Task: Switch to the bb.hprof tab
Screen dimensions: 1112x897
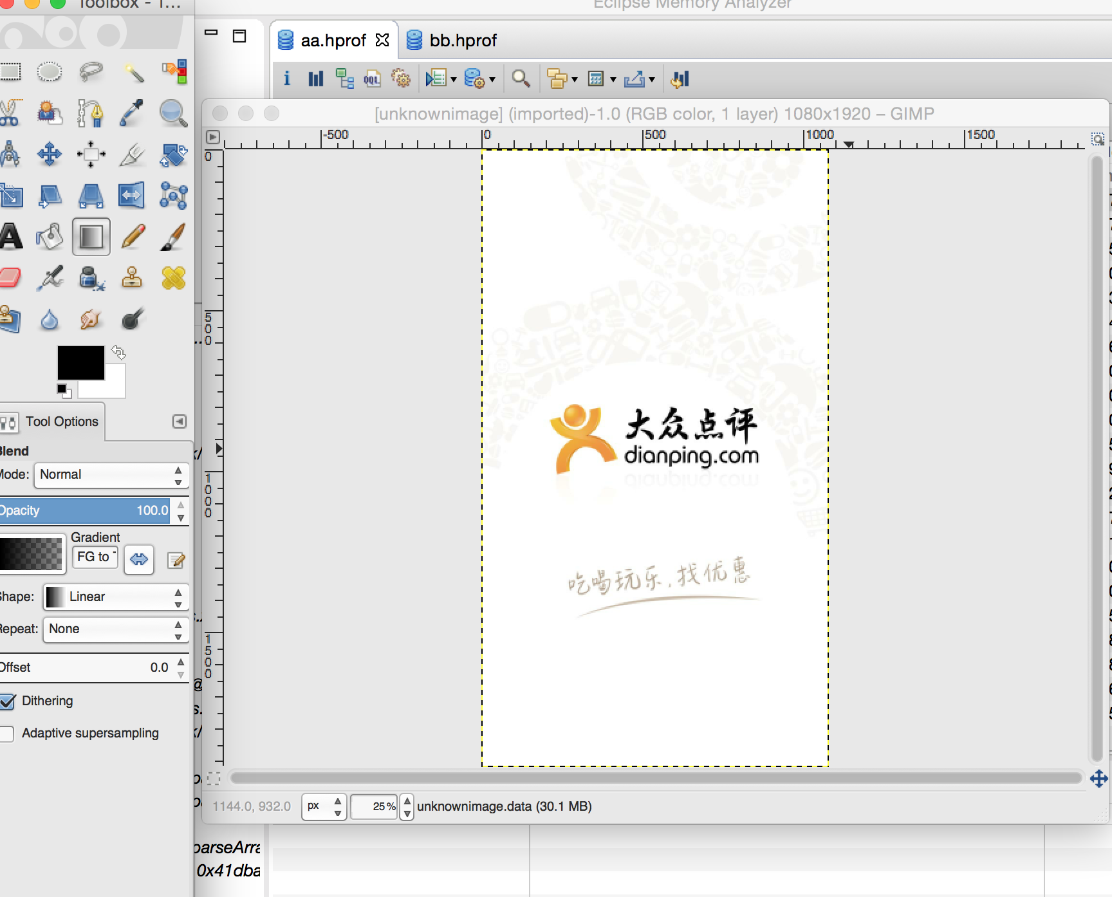Action: click(453, 41)
